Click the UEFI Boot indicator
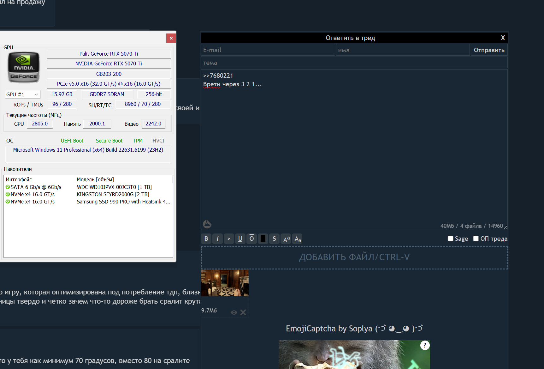Viewport: 544px width, 369px height. 72,141
